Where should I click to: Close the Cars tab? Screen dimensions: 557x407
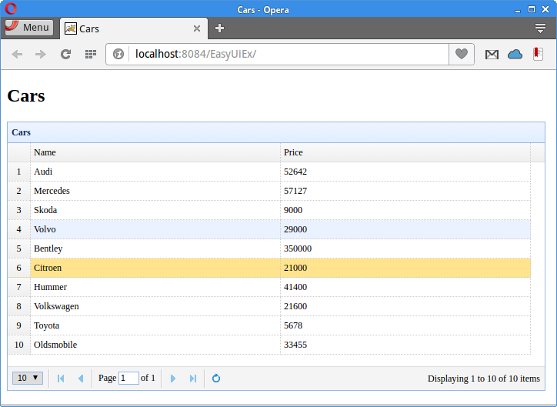tap(197, 28)
